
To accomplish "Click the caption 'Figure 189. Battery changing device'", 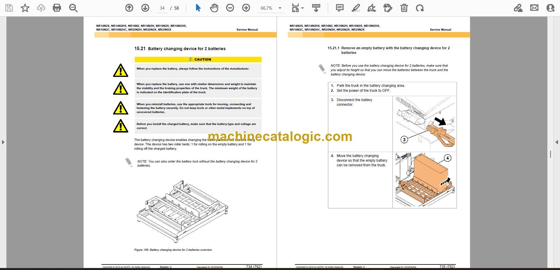I will 173,250.
